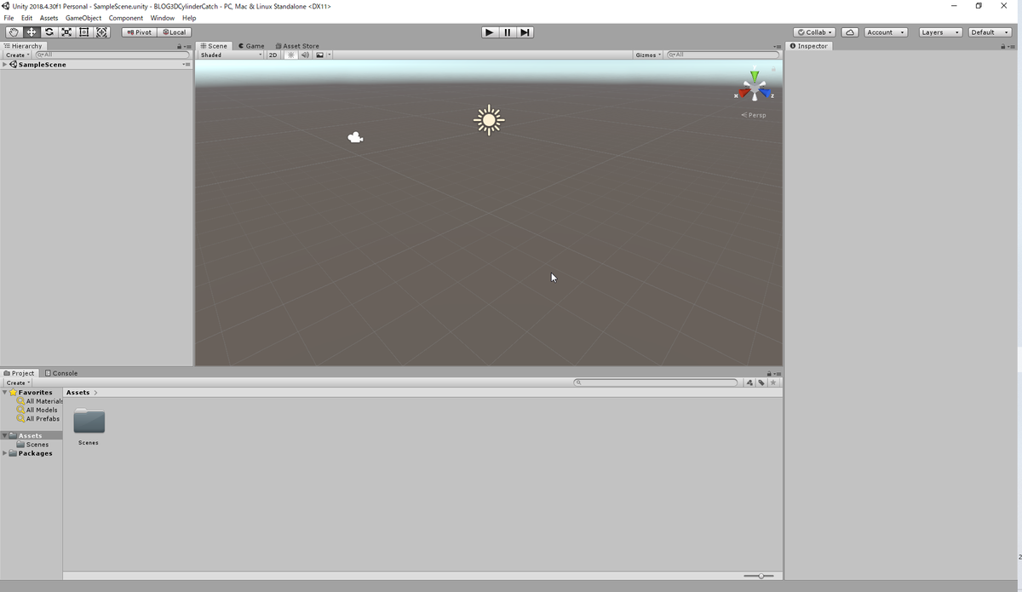Open the Assets menu
Image resolution: width=1022 pixels, height=592 pixels.
coord(49,18)
